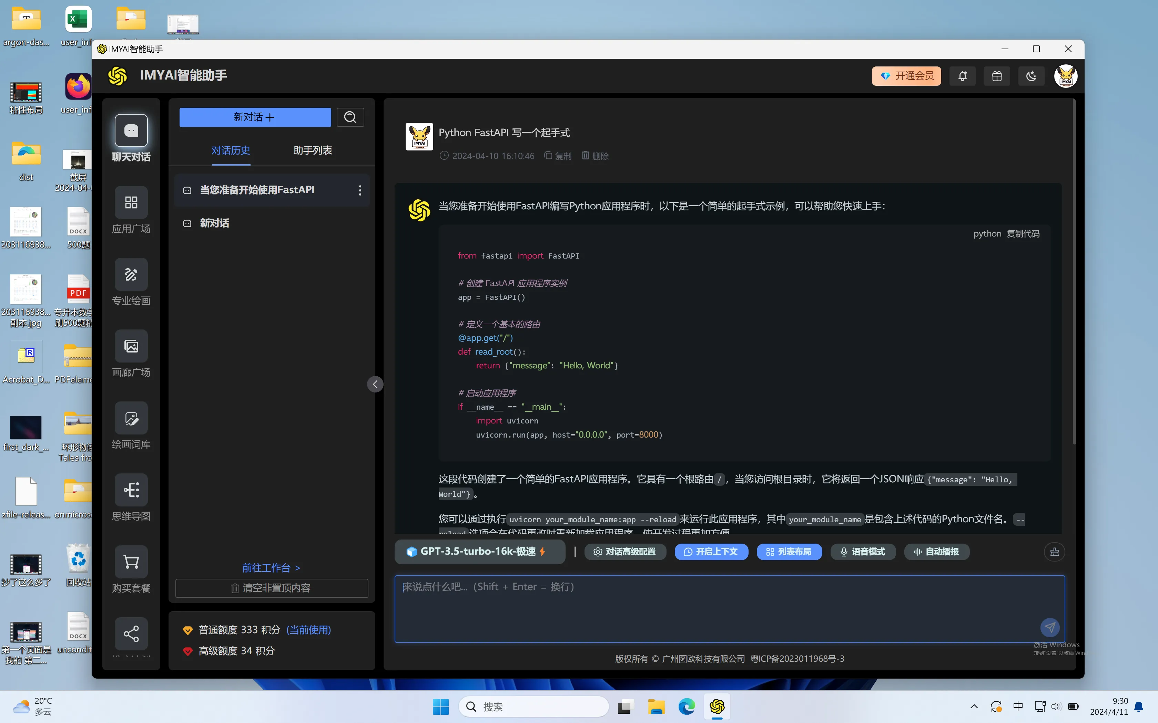Click the 中 input method indicator

[1018, 707]
